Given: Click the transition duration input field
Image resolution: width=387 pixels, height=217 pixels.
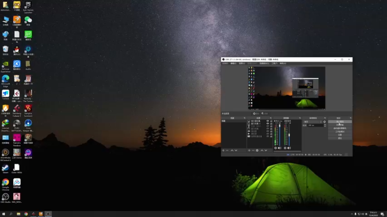Looking at the screenshot, I should click(x=315, y=125).
